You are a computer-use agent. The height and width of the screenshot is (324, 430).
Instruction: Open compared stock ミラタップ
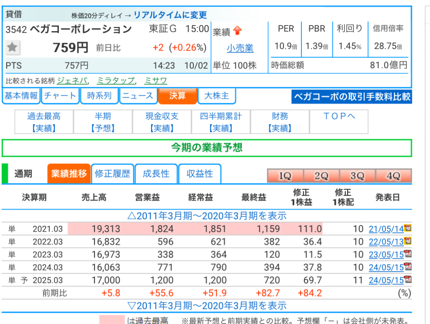tap(116, 80)
